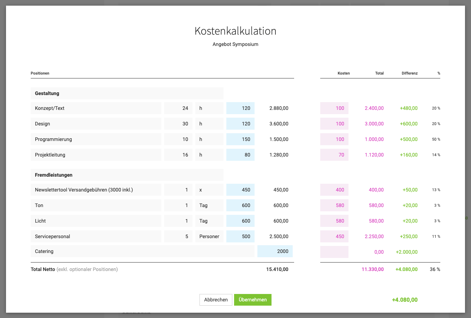Change Konzept/Text quantity of 24
This screenshot has height=318, width=471.
point(178,108)
